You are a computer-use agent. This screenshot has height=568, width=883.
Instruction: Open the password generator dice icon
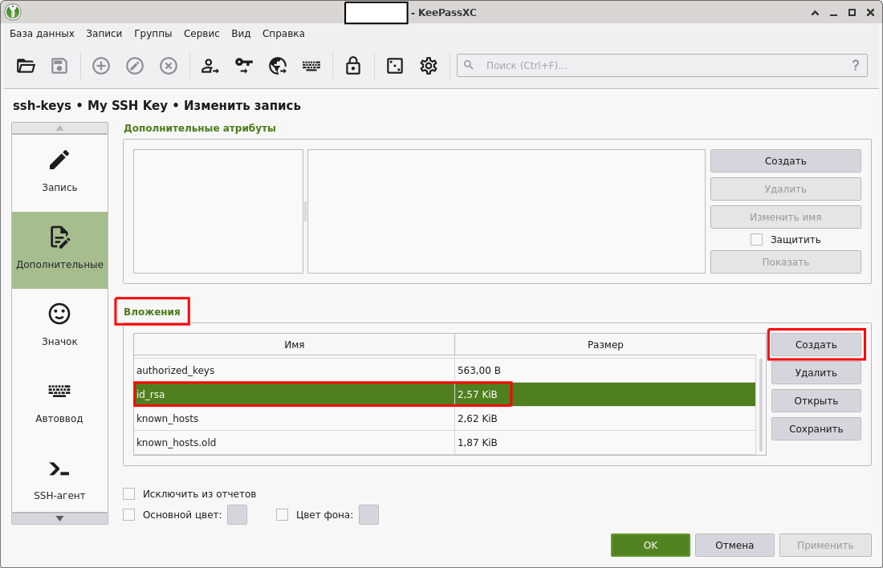395,66
